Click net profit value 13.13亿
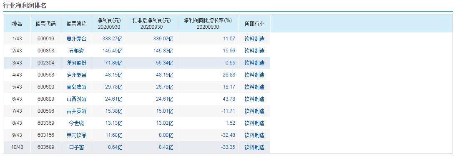Image resolution: width=457 pixels, height=158 pixels. click(x=114, y=123)
